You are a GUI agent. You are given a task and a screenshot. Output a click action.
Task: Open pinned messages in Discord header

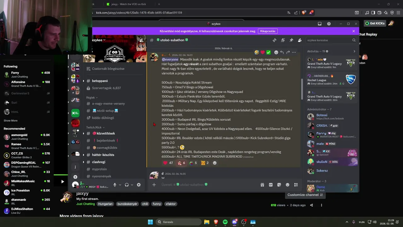tap(291, 40)
